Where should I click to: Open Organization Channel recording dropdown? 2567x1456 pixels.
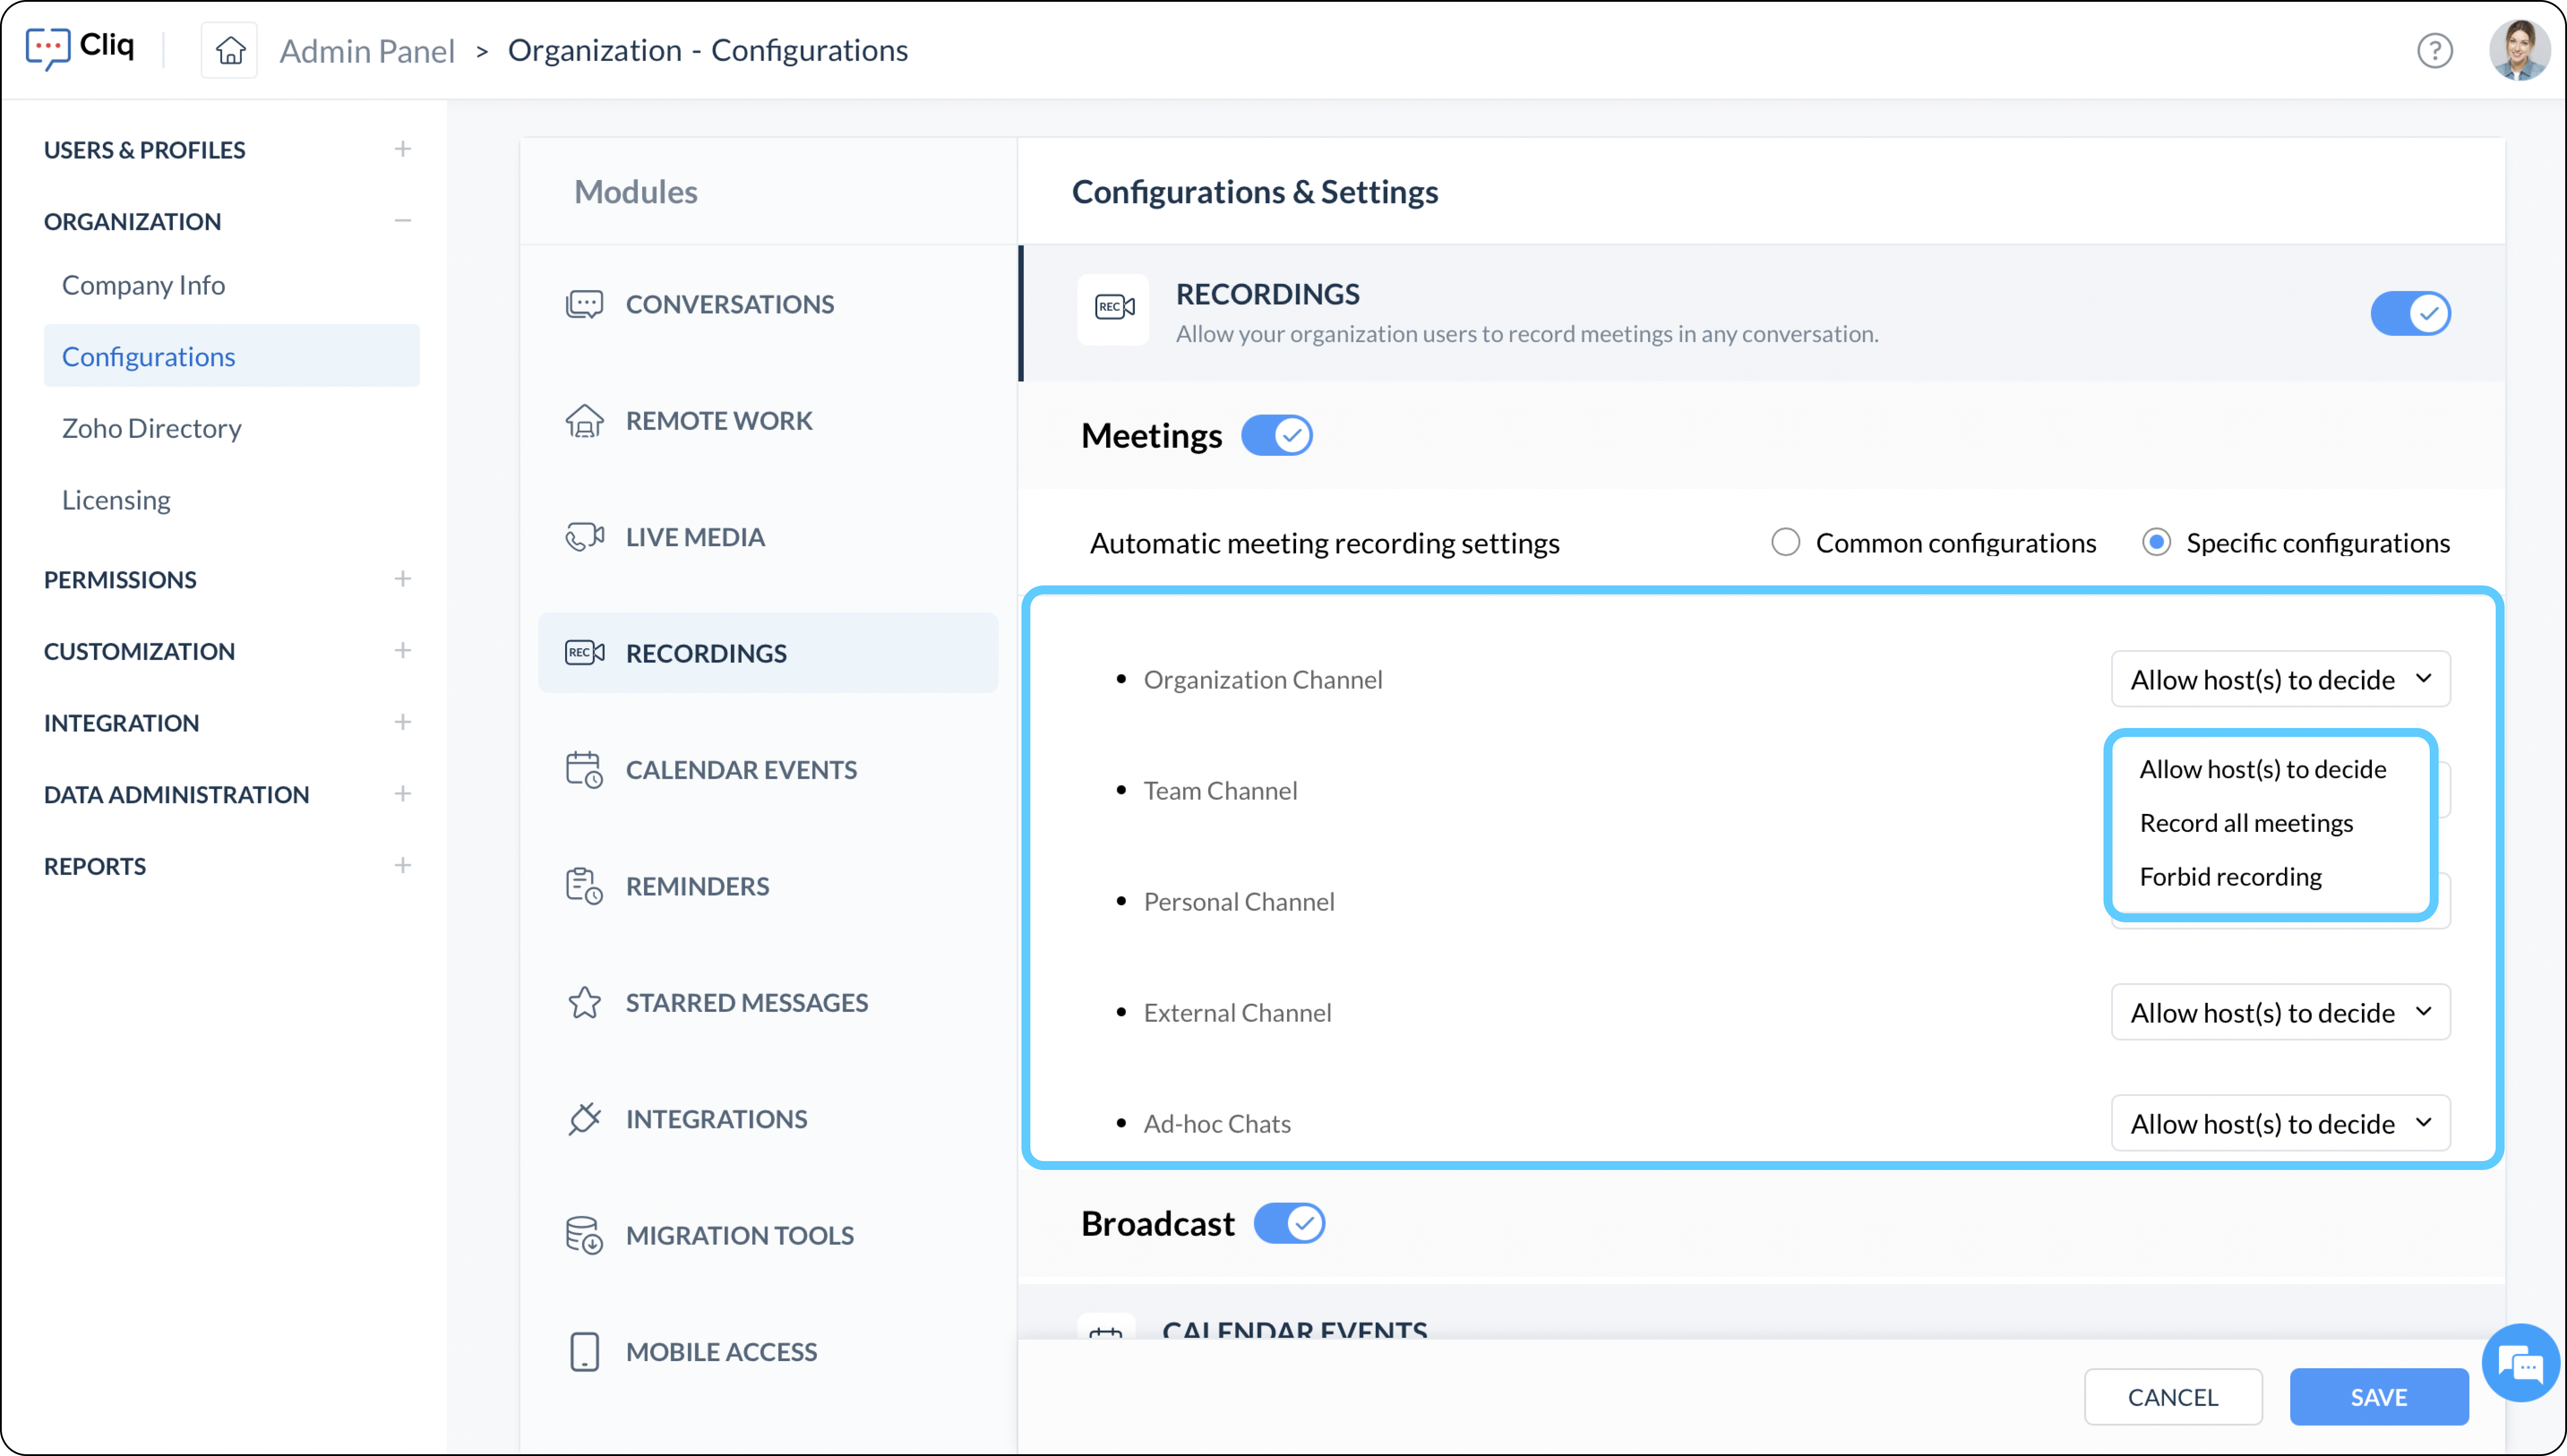pyautogui.click(x=2280, y=679)
